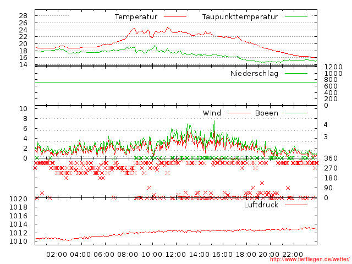This screenshot has height=264, width=352.
Task: Select the 06:00 time axis label
Action: coord(104,255)
